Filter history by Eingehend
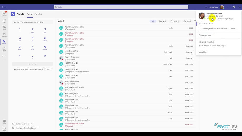The image size is (242, 136). (175, 21)
